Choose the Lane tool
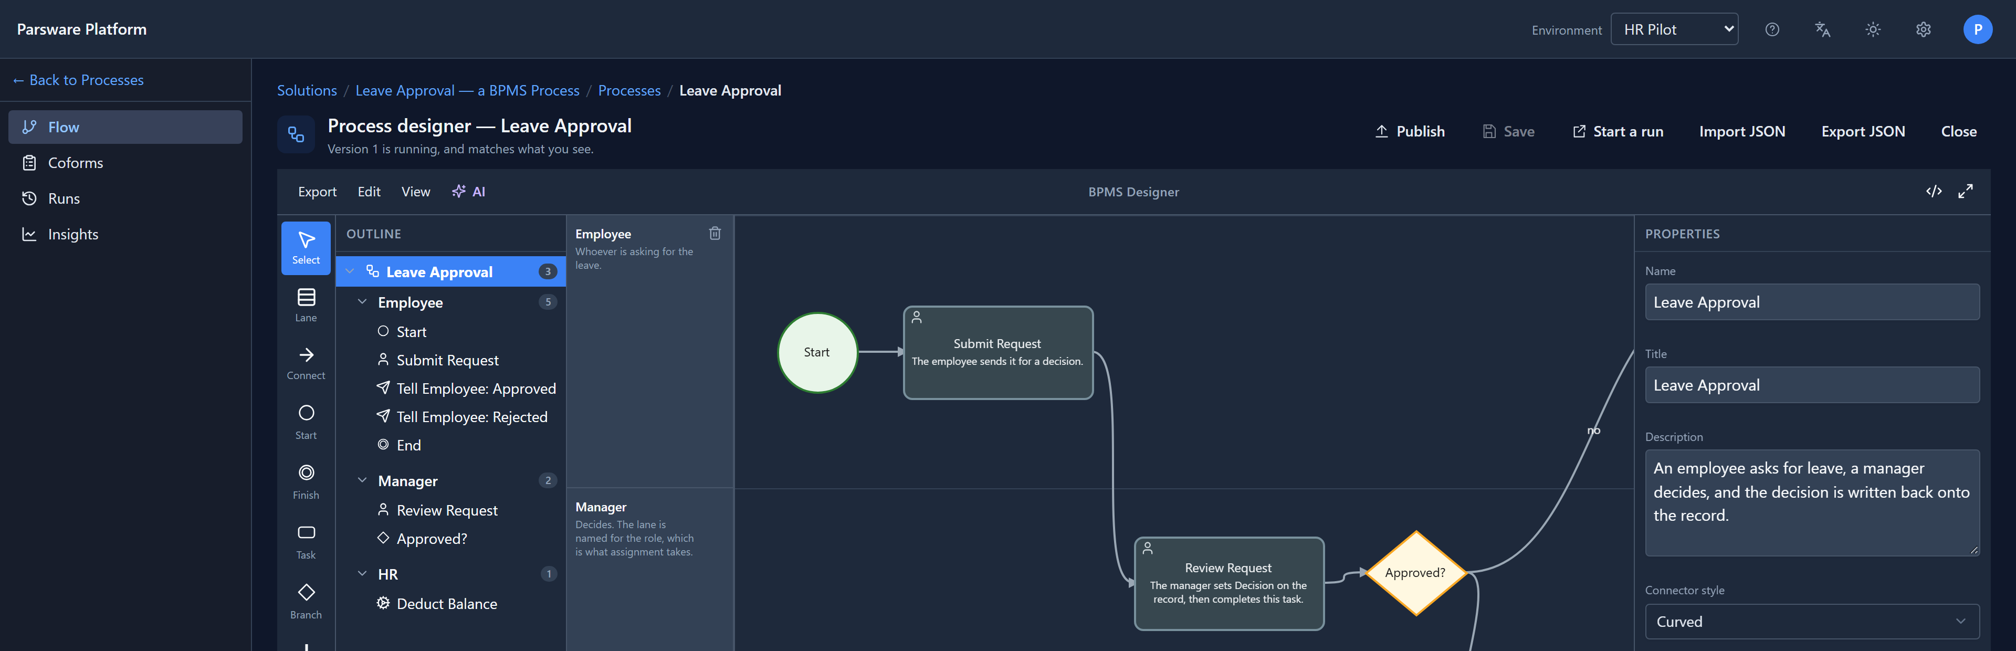Screen dimensions: 2016x651 click(x=306, y=305)
